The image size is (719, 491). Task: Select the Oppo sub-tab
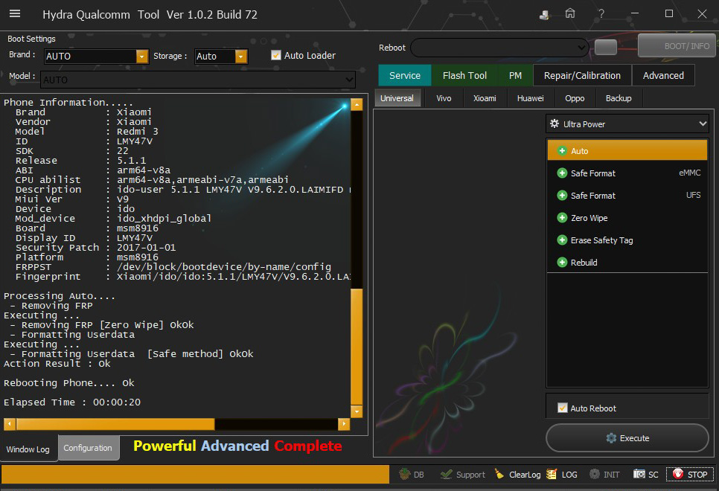pyautogui.click(x=575, y=98)
